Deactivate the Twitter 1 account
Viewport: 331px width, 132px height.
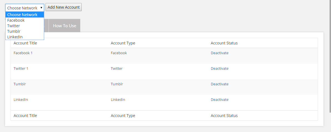tap(219, 68)
